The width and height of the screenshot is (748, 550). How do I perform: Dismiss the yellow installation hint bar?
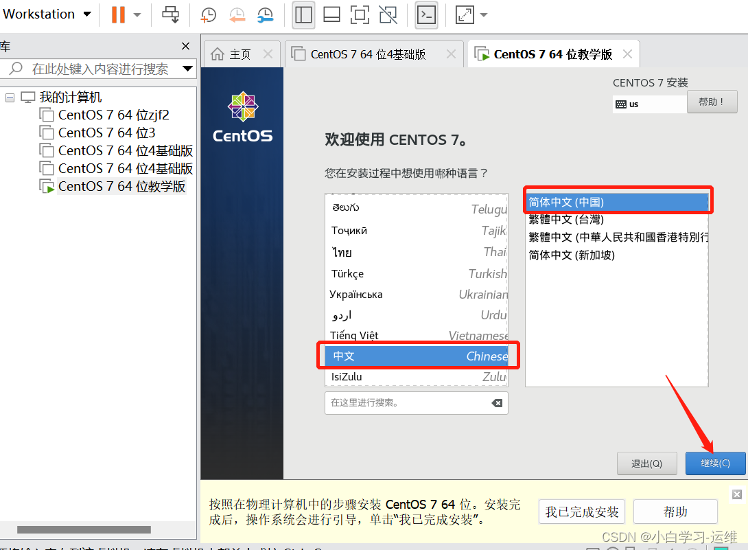736,494
